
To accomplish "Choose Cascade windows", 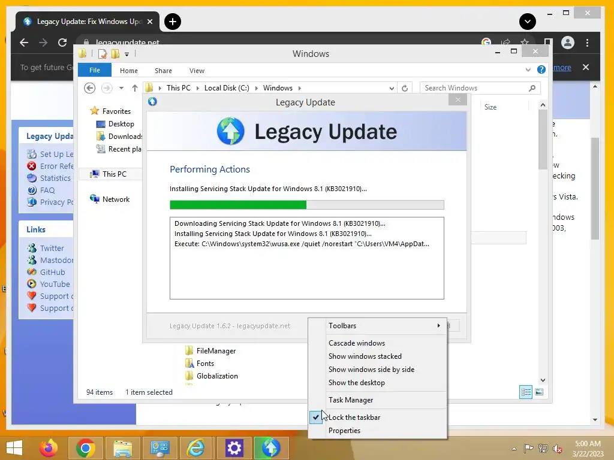I will (x=386, y=343).
